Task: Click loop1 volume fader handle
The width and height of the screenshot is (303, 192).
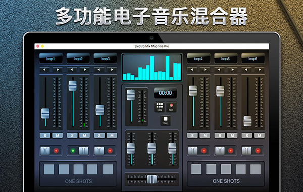Action: (x=45, y=113)
